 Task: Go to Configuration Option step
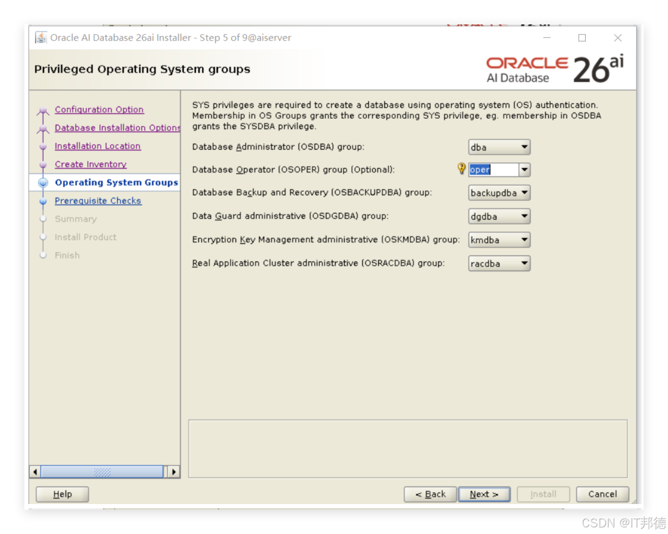point(99,110)
